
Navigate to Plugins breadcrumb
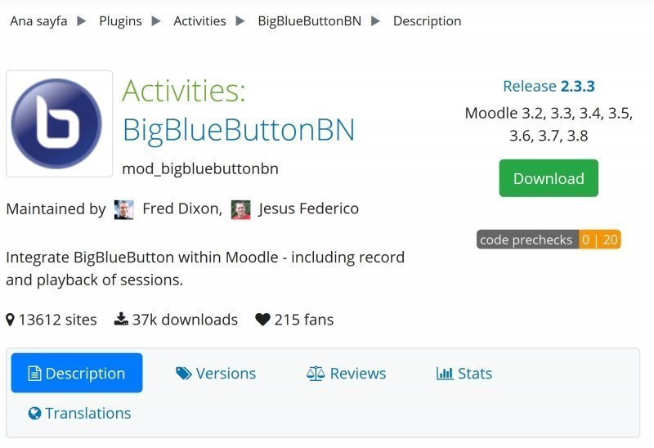(121, 20)
